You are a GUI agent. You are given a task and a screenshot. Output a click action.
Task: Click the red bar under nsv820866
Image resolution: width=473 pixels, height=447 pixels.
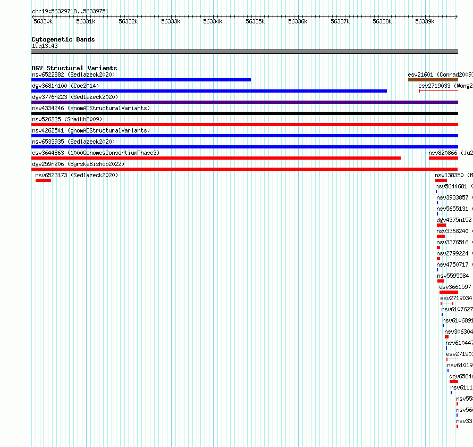443,158
